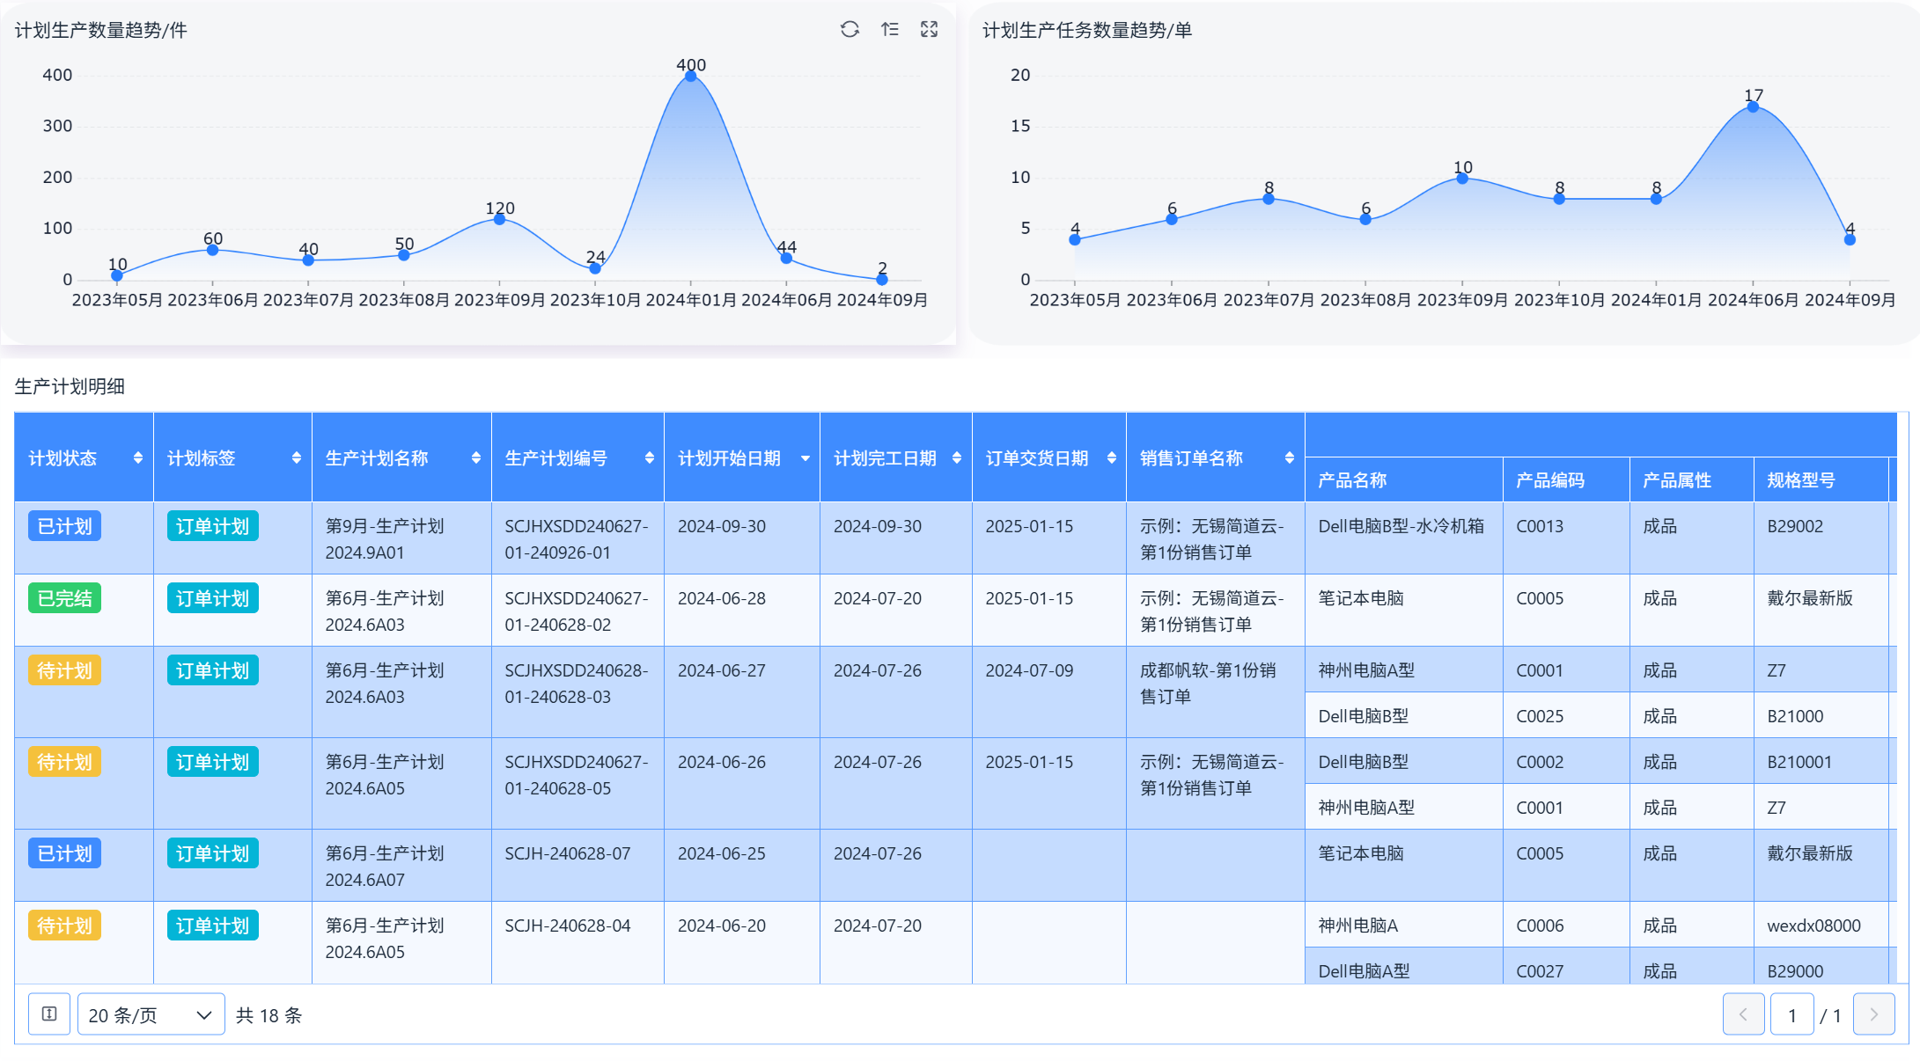Sort by the 生产计划编号 column
Screen dimensions: 1920x1061
(648, 457)
